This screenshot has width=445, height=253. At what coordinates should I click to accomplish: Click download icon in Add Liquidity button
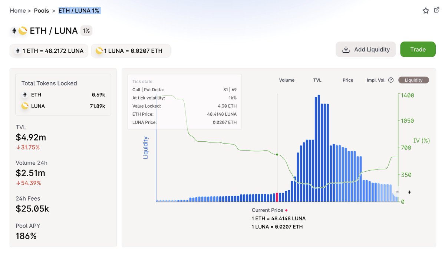pos(346,49)
